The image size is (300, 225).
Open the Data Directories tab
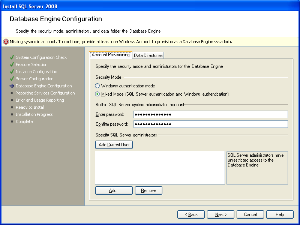[x=148, y=55]
